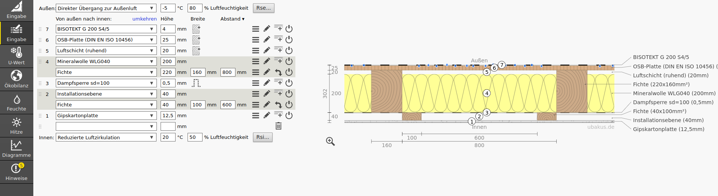Add wood stud pattern to OSB-Platte layer
718x196 pixels.
[196, 40]
